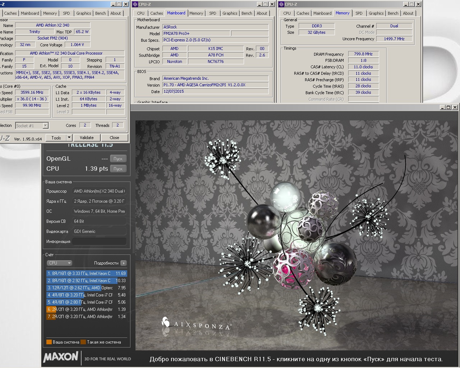This screenshot has width=460, height=368.
Task: Click the Cinebench render preview image
Action: point(296,235)
